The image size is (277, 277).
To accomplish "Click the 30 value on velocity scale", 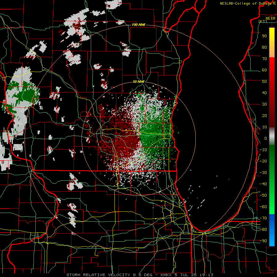I will [x=264, y=104].
